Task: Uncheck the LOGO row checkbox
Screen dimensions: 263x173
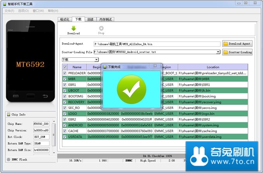Action: (x=65, y=114)
